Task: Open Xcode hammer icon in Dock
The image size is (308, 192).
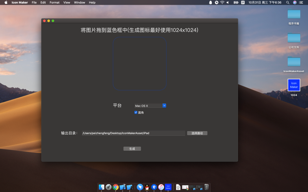Action: [x=122, y=187]
